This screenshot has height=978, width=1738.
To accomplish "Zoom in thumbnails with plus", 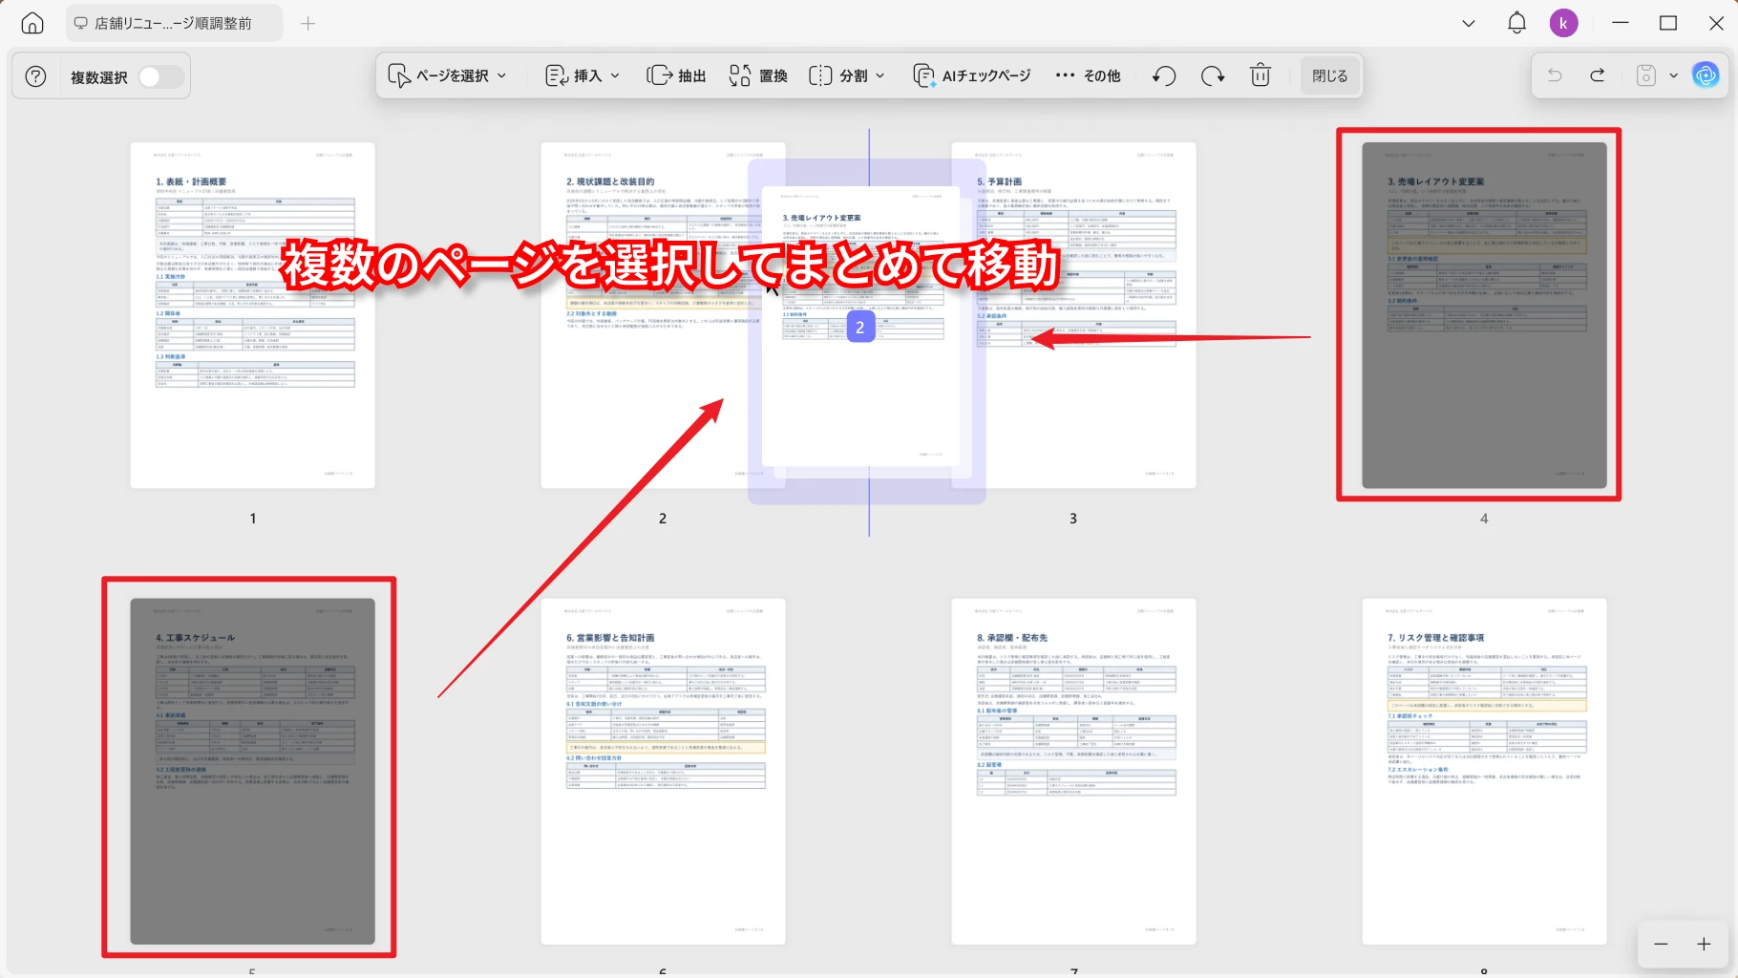I will (1704, 944).
